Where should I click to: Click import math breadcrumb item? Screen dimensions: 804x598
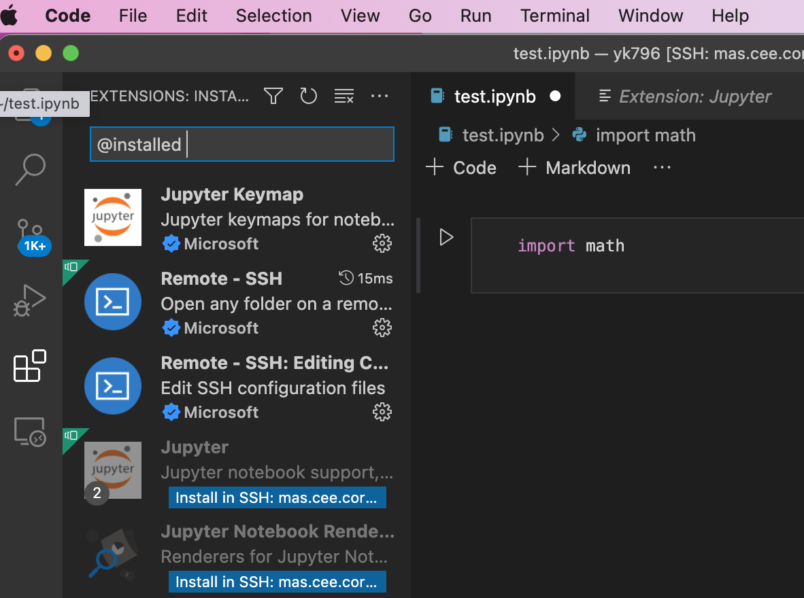(x=645, y=135)
